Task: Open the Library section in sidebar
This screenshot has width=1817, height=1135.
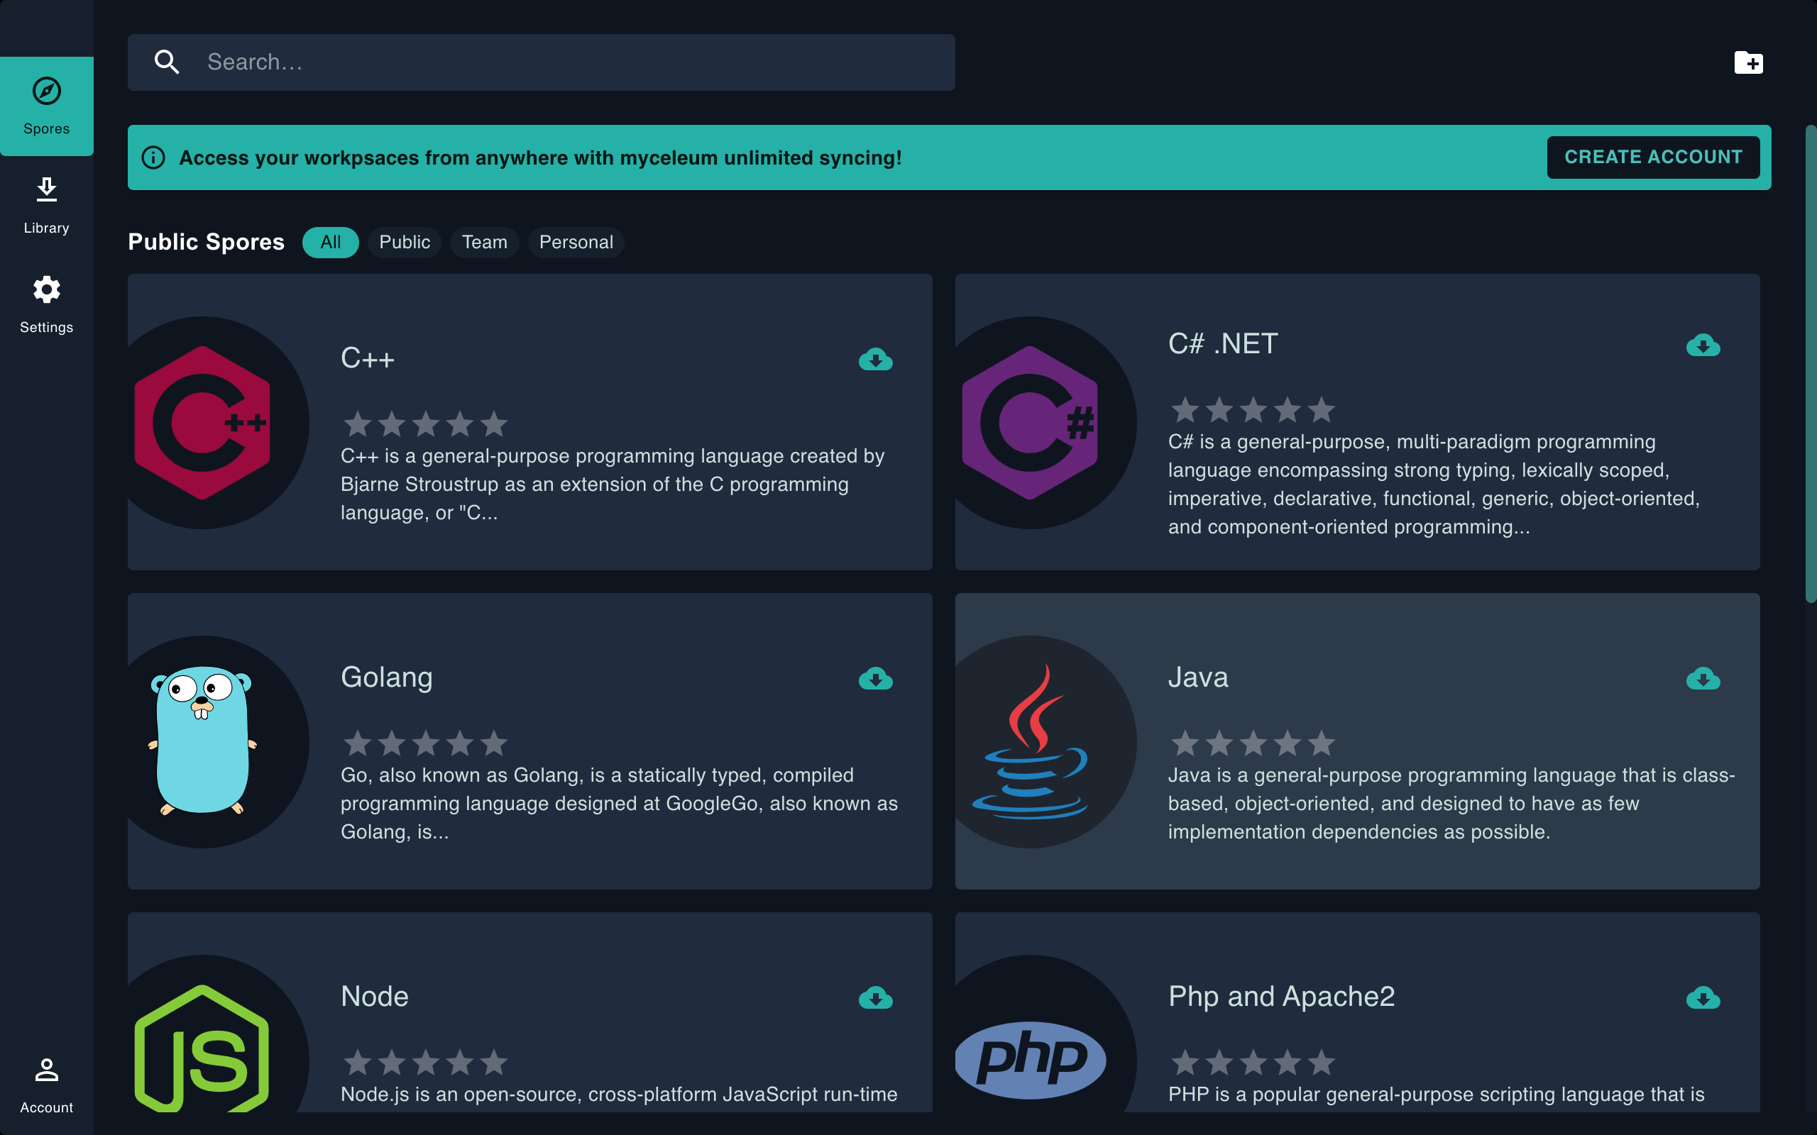Action: [x=47, y=204]
